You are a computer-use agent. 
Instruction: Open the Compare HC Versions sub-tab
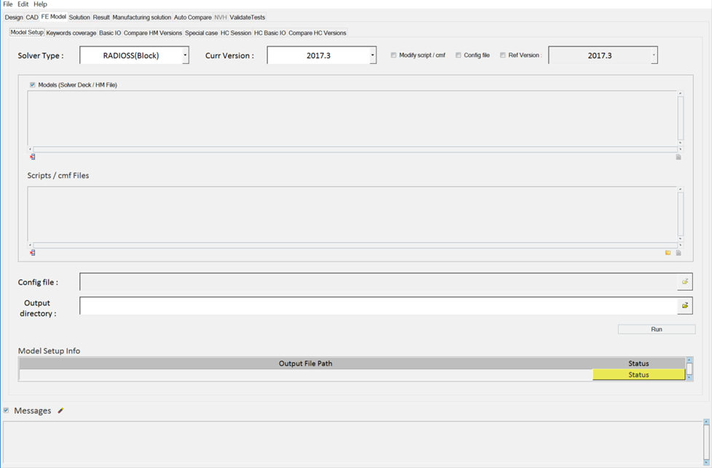[317, 33]
